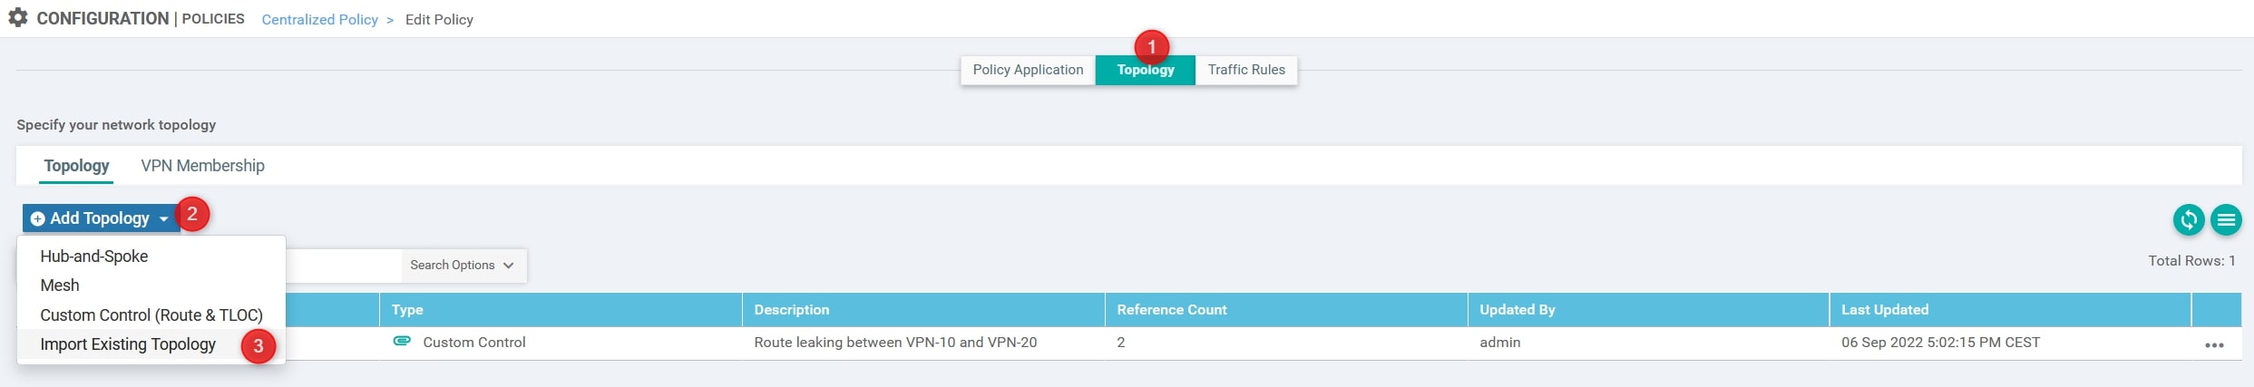Expand the Search Options dropdown
The width and height of the screenshot is (2254, 387).
click(463, 266)
